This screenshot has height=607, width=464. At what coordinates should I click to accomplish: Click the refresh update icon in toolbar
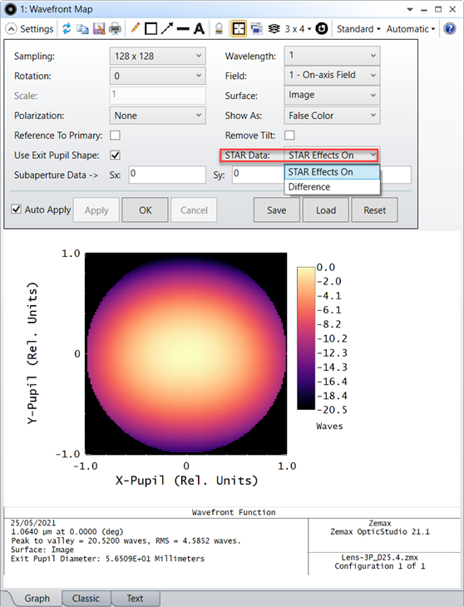[67, 28]
